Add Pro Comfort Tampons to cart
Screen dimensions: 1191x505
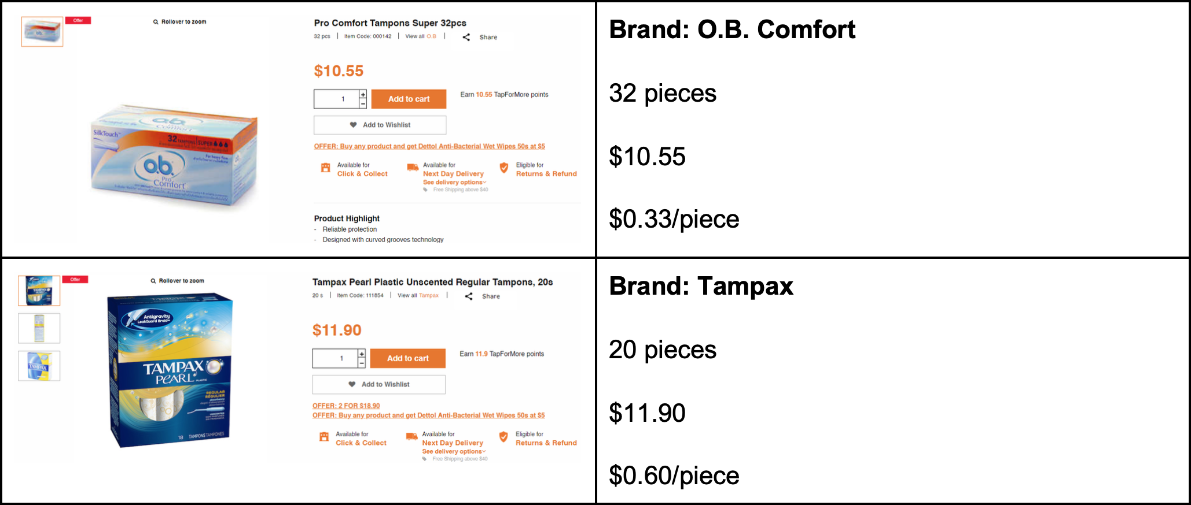(x=409, y=99)
